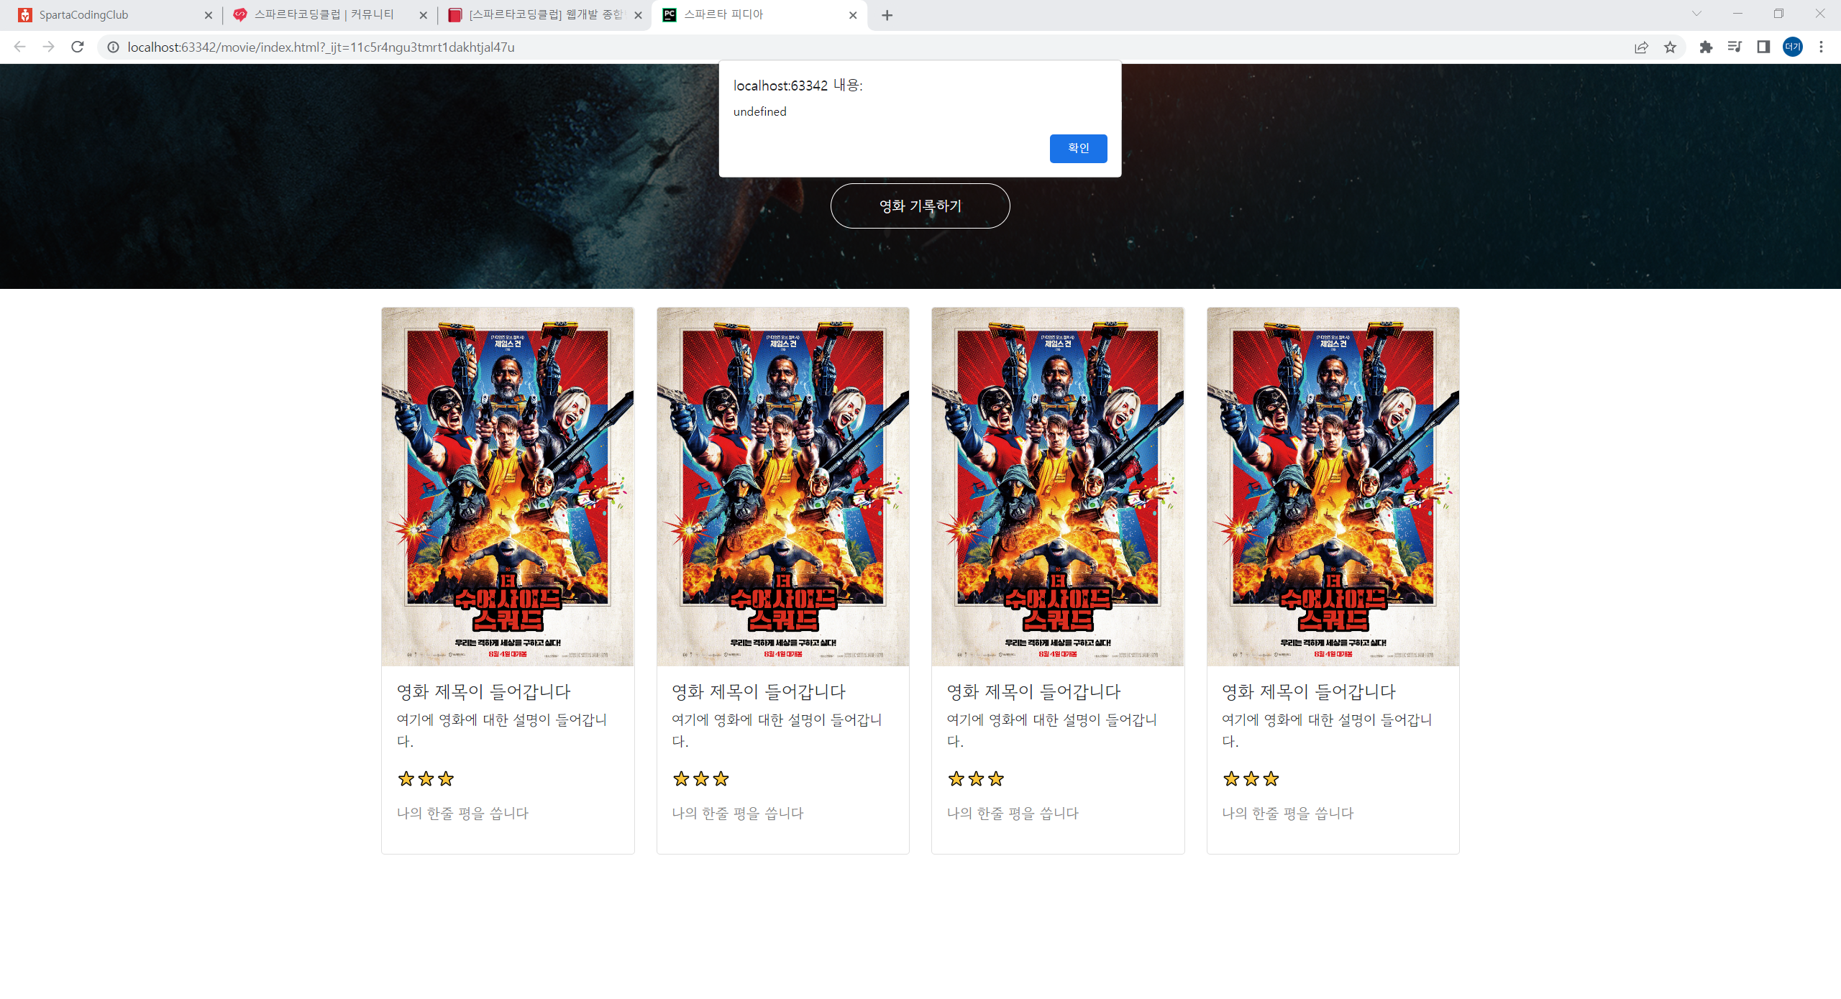Click the second card's 나의 한줄 평을 씁니다 text
The height and width of the screenshot is (999, 1841).
(x=738, y=813)
